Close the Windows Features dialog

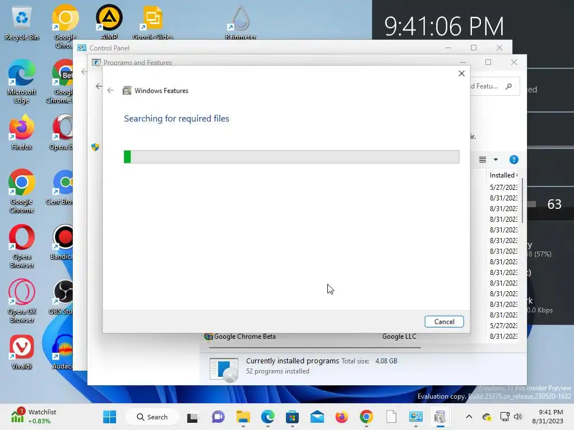462,73
